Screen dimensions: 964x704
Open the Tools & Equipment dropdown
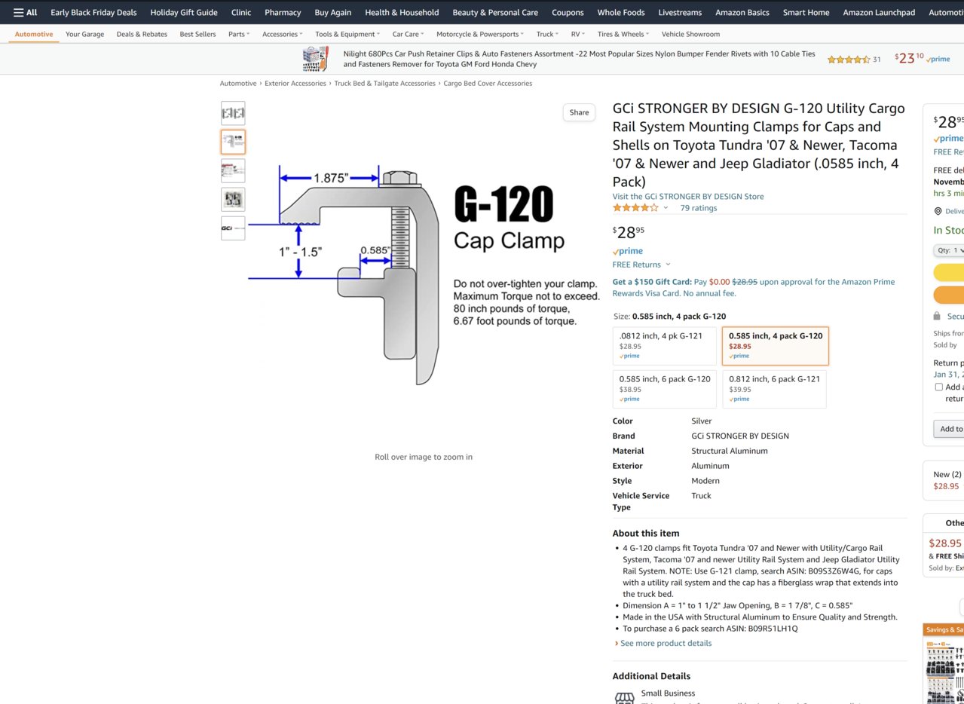(347, 34)
